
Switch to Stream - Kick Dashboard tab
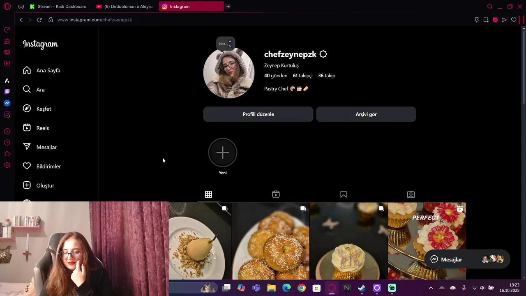coord(58,7)
